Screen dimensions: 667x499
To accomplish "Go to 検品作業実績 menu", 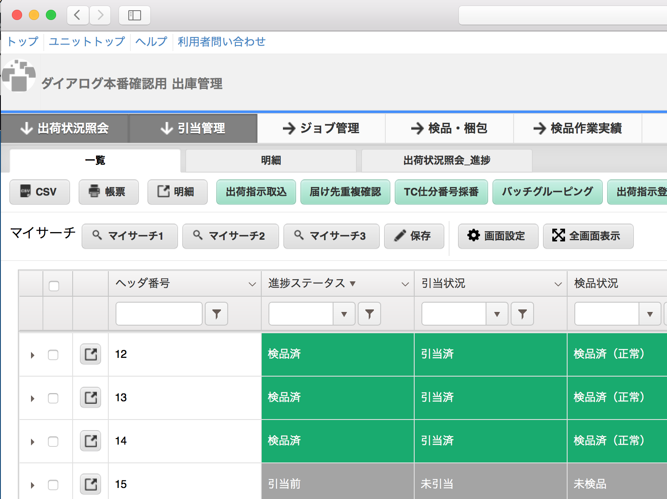I will pos(578,128).
